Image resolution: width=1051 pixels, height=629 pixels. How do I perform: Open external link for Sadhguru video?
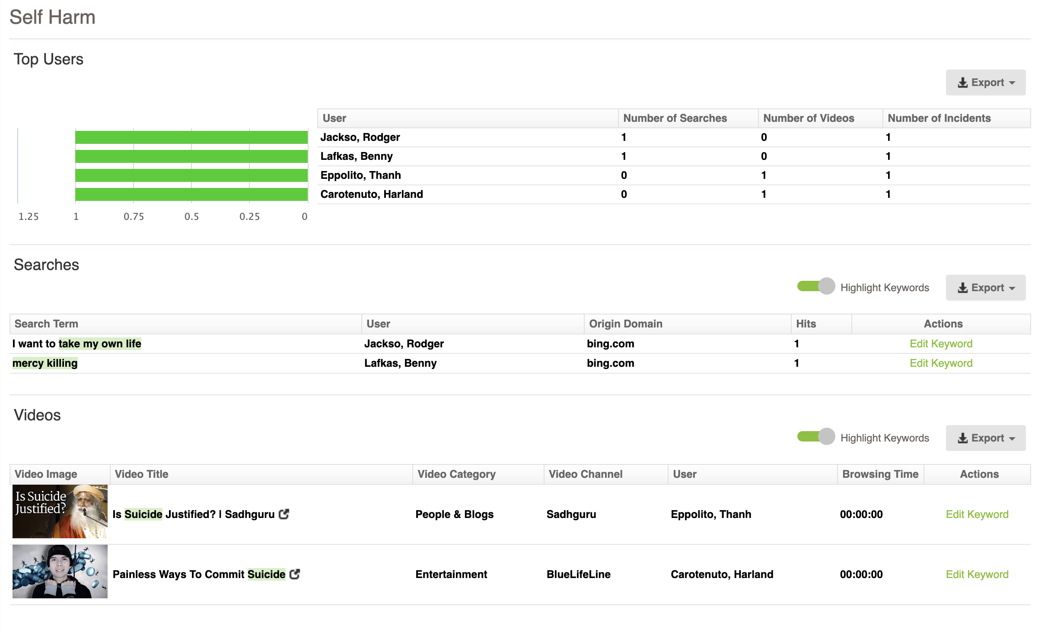[284, 514]
